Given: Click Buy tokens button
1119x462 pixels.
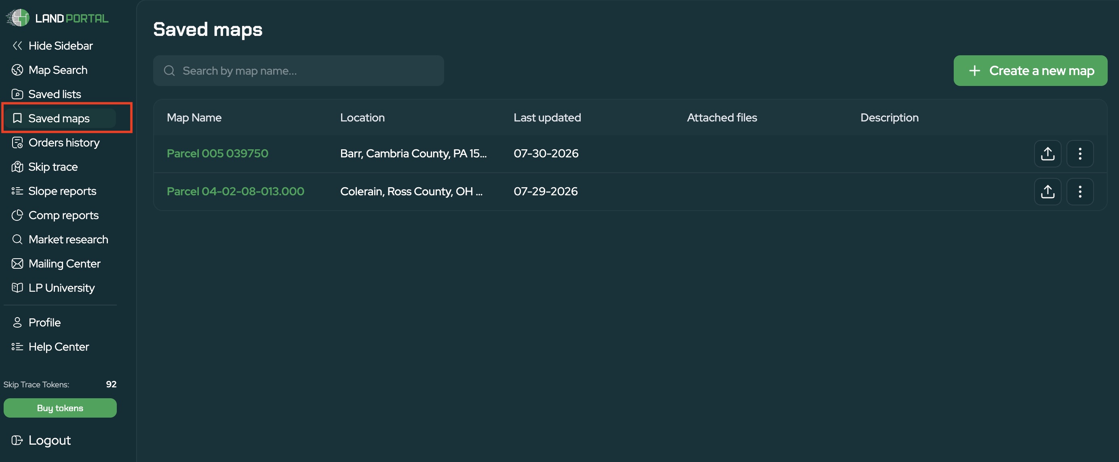Looking at the screenshot, I should (60, 408).
